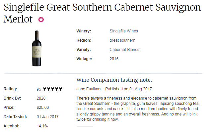The image size is (206, 132).
Task: Click the 2028 Drink By value
Action: point(41,98)
